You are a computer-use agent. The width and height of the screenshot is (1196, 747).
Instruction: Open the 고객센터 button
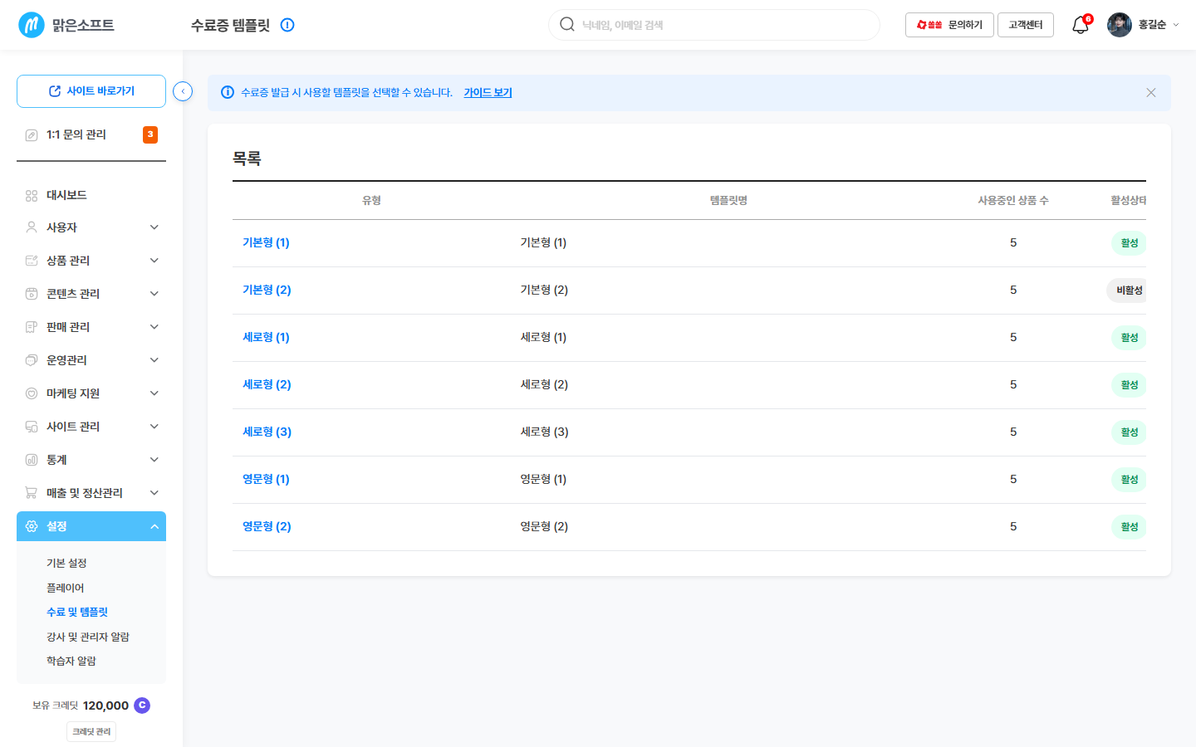pos(1026,25)
